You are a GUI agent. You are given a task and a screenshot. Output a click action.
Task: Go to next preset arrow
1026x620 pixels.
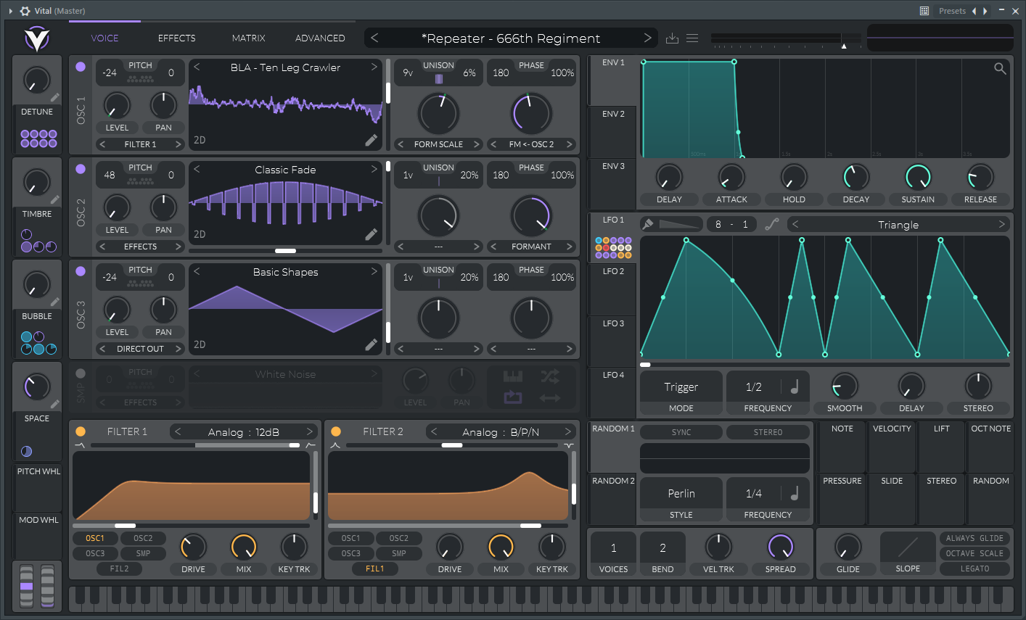pos(647,38)
